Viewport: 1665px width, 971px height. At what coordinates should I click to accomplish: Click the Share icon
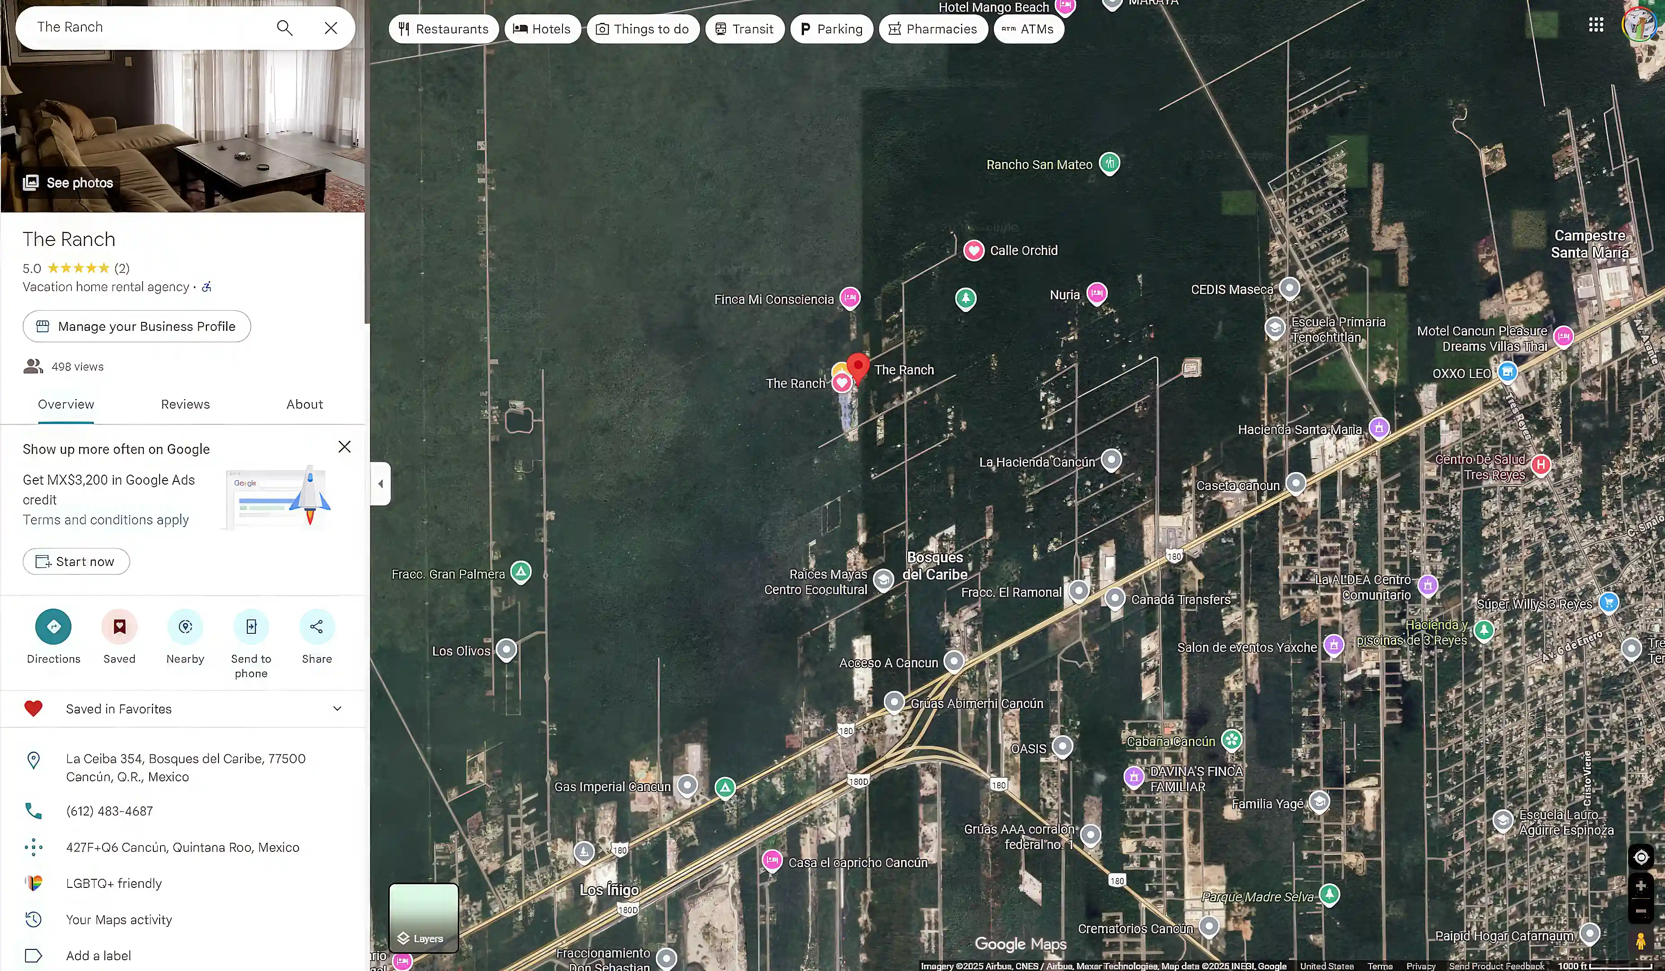coord(317,626)
